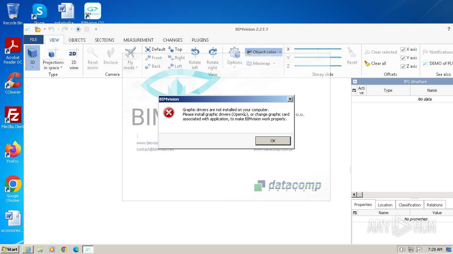Click the Y storey slider
This screenshot has height=254, width=453.
pos(317,58)
